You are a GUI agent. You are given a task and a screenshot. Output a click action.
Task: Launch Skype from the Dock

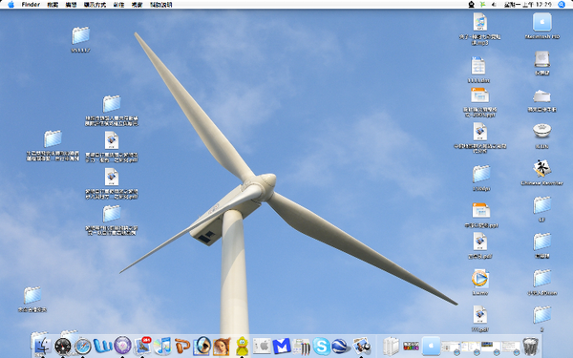[321, 346]
